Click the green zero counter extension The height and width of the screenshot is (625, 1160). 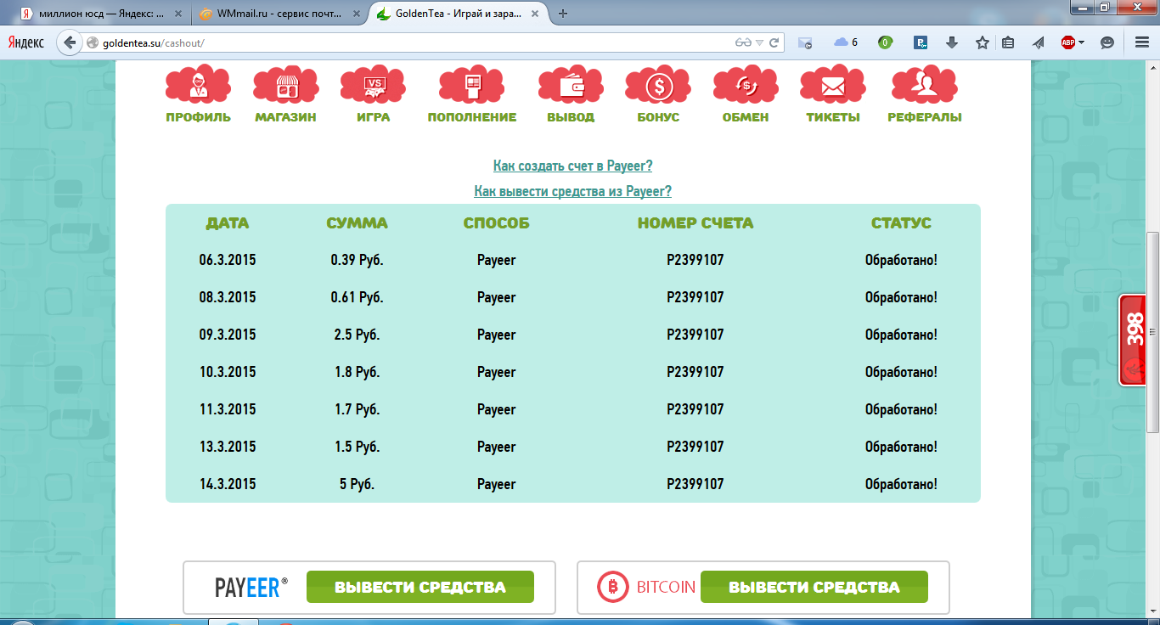pos(885,42)
